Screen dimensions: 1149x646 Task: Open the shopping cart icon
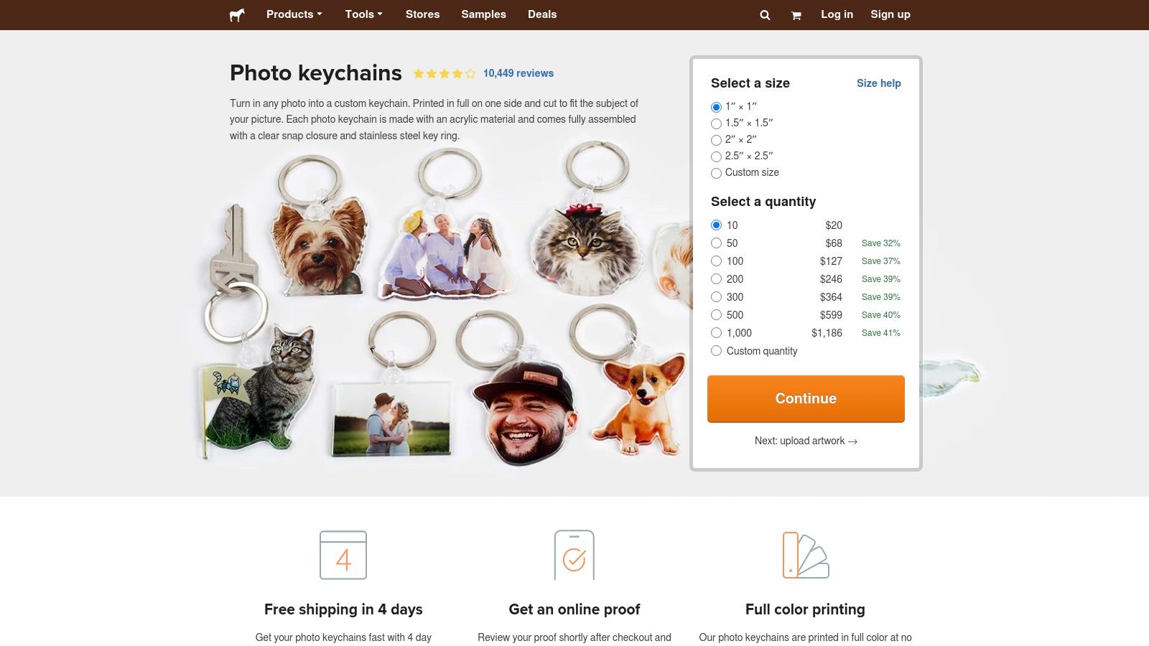coord(796,15)
